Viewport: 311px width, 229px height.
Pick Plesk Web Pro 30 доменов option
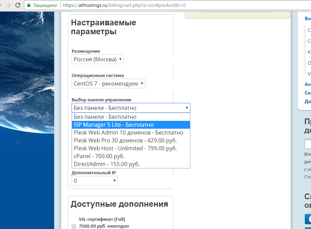pos(125,140)
